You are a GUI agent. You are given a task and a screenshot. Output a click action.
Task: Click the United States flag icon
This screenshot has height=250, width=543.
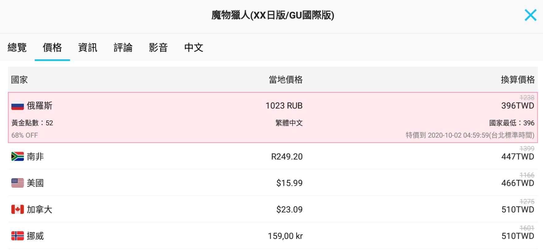pyautogui.click(x=18, y=183)
